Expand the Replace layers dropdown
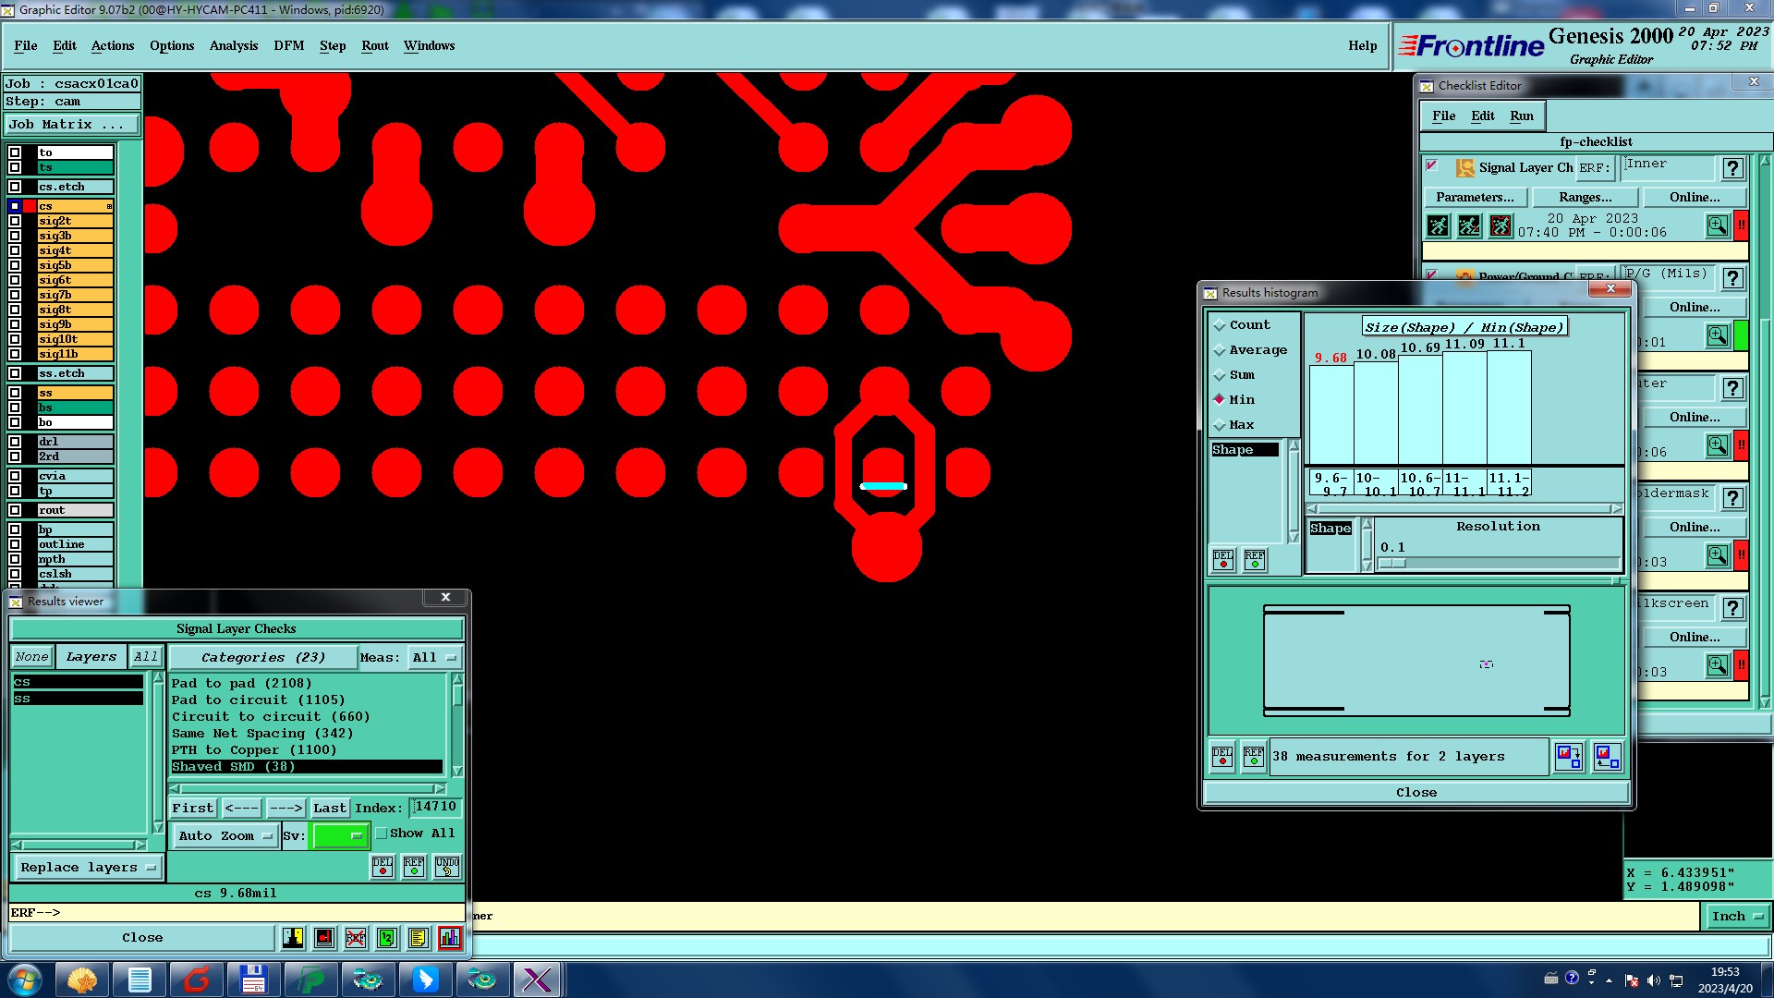 pos(88,868)
